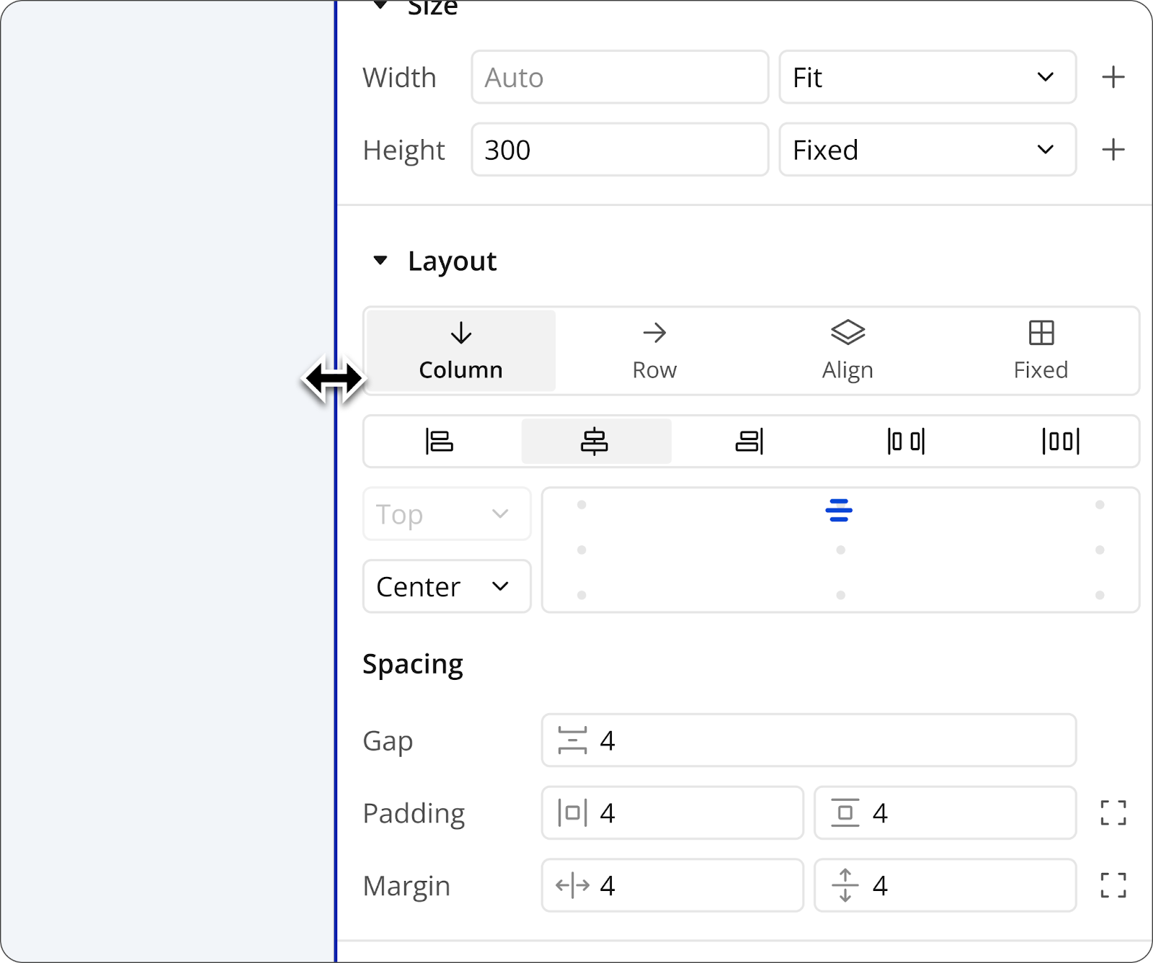The height and width of the screenshot is (963, 1153).
Task: Select the align right icon
Action: pyautogui.click(x=749, y=441)
